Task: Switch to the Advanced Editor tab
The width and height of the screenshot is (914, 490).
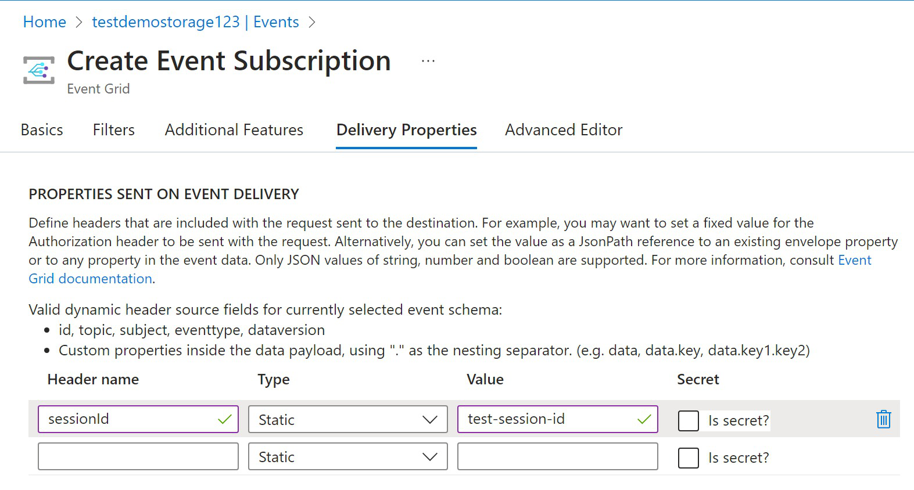Action: tap(562, 129)
